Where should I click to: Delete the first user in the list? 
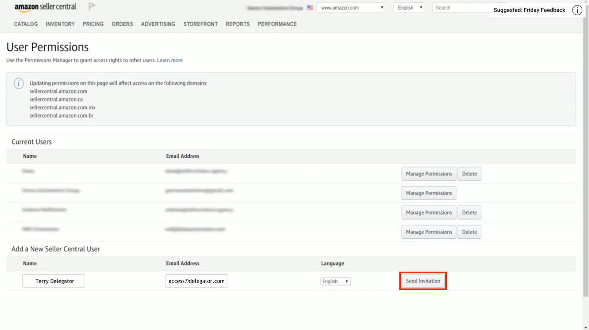469,174
